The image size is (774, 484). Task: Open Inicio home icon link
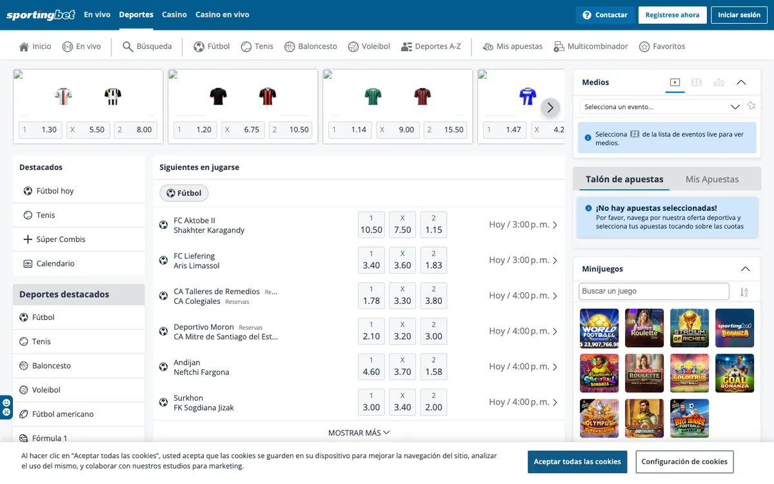tap(35, 46)
